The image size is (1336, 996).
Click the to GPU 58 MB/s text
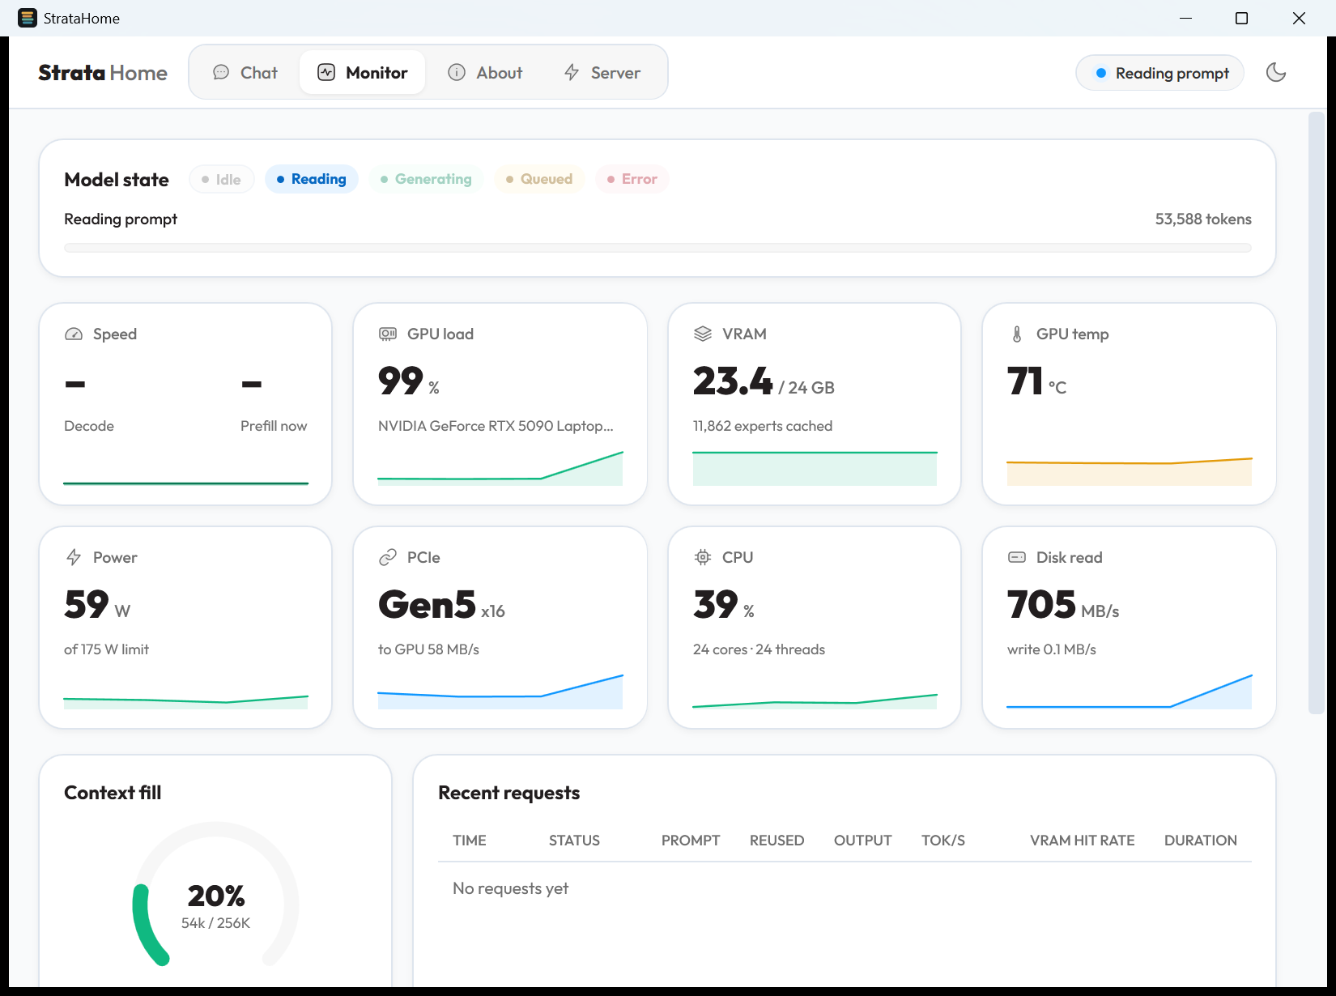(429, 650)
